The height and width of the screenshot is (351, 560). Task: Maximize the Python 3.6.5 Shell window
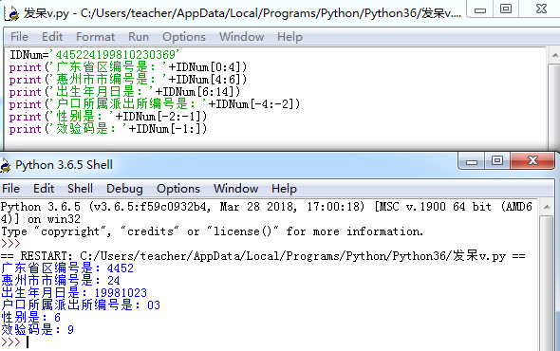tap(497, 160)
